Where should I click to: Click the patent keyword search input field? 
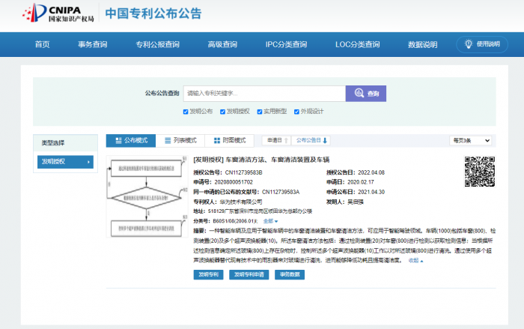[263, 93]
